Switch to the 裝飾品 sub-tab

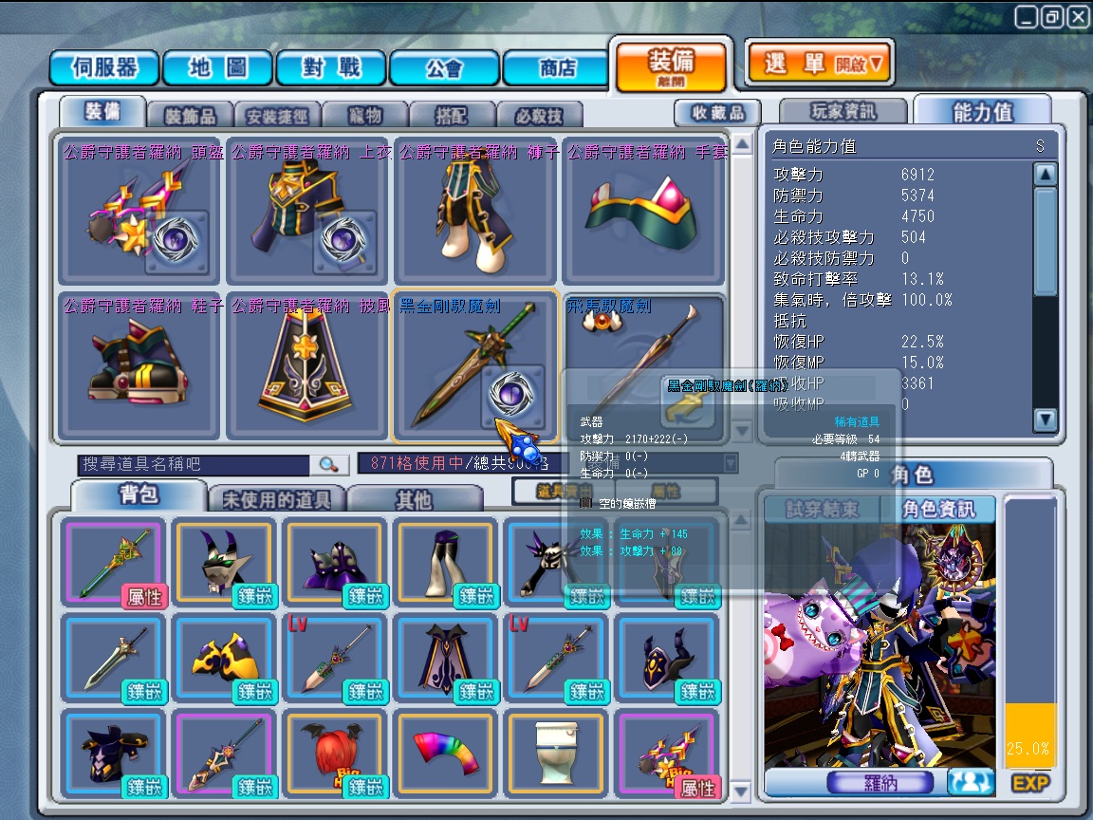(191, 115)
